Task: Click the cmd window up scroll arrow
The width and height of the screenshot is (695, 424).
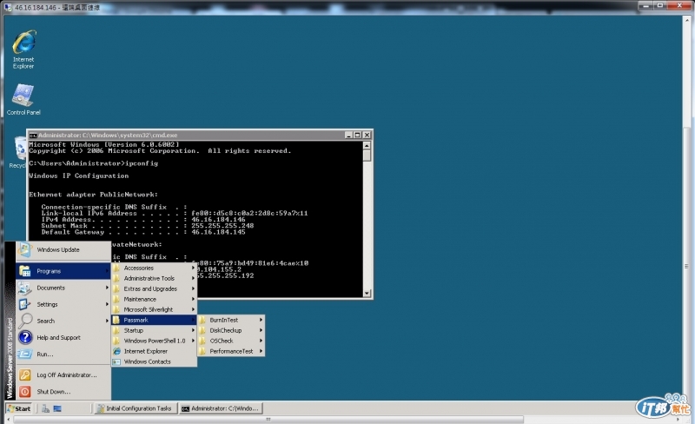Action: (x=367, y=145)
